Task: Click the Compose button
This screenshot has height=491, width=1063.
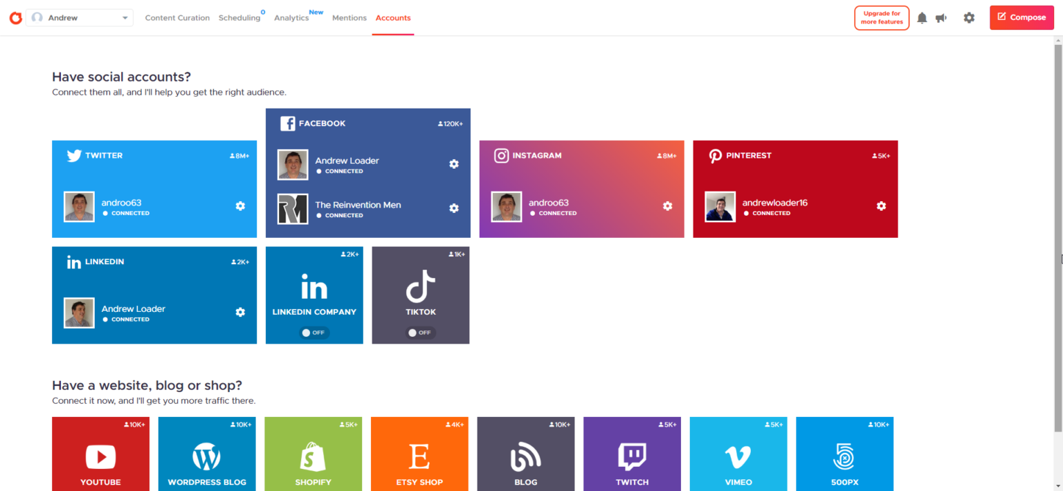Action: click(1021, 17)
